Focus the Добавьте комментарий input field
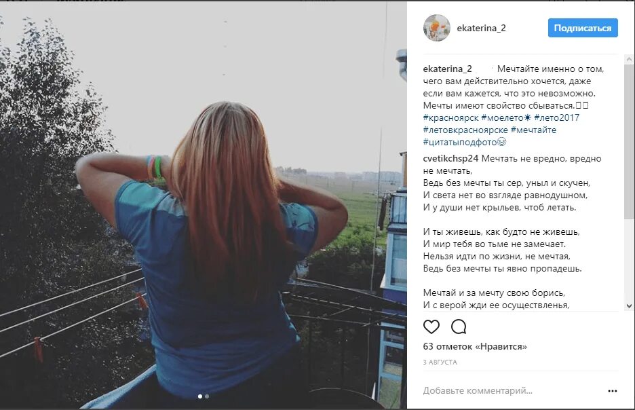 tap(512, 391)
